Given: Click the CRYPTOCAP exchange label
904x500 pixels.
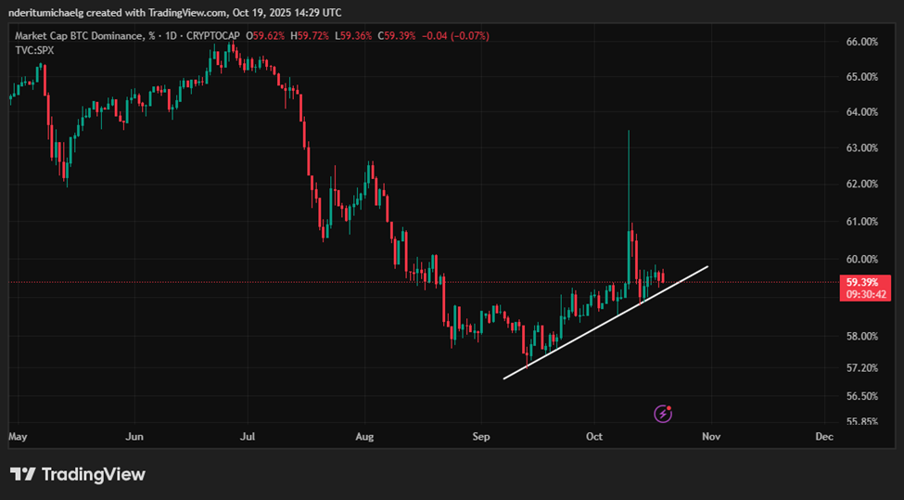Looking at the screenshot, I should tap(210, 35).
